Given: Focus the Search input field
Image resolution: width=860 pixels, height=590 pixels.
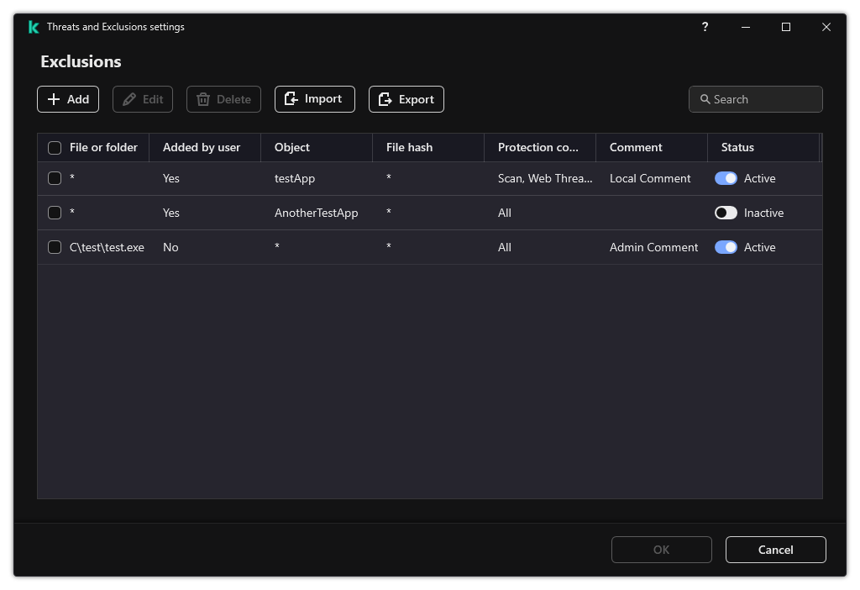Looking at the screenshot, I should (764, 99).
